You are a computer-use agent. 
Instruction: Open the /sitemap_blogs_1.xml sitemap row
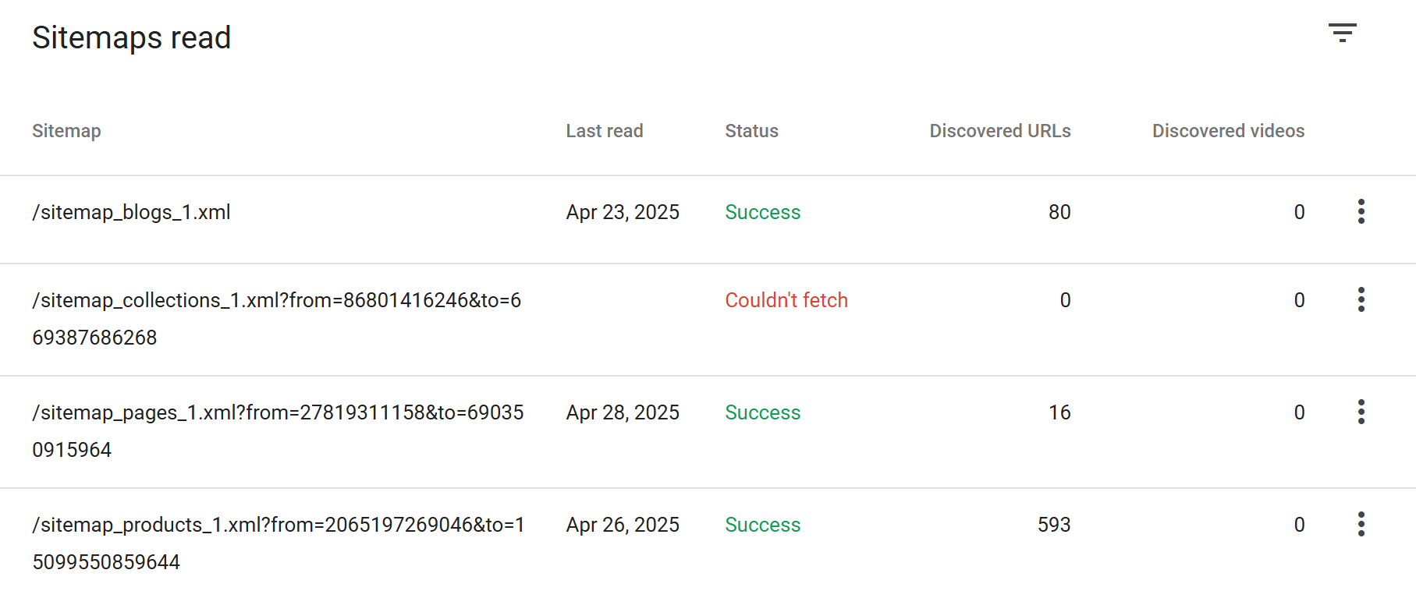tap(131, 212)
